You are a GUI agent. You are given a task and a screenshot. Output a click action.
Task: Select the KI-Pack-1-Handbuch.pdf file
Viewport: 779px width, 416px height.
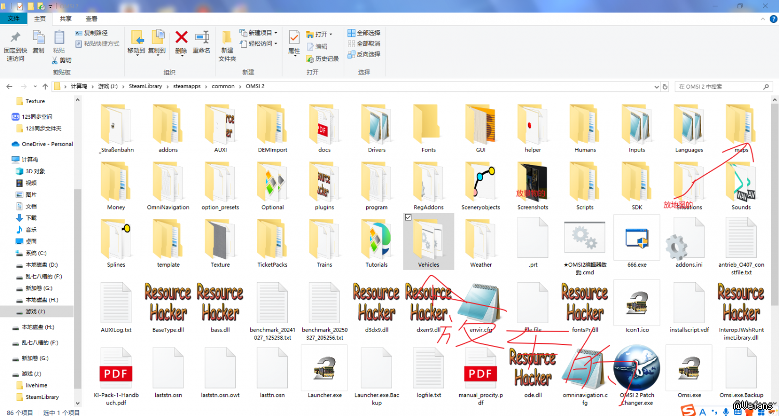[x=116, y=376]
